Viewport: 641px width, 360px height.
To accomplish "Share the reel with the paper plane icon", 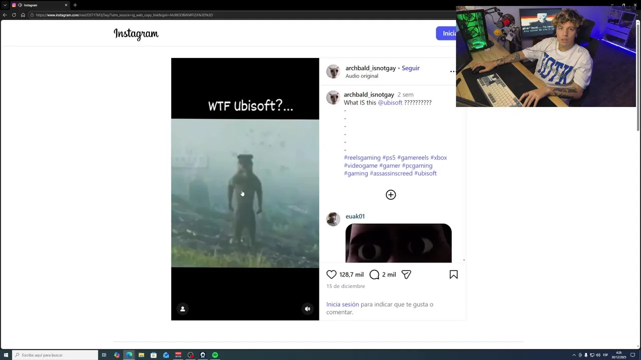I will [x=406, y=274].
